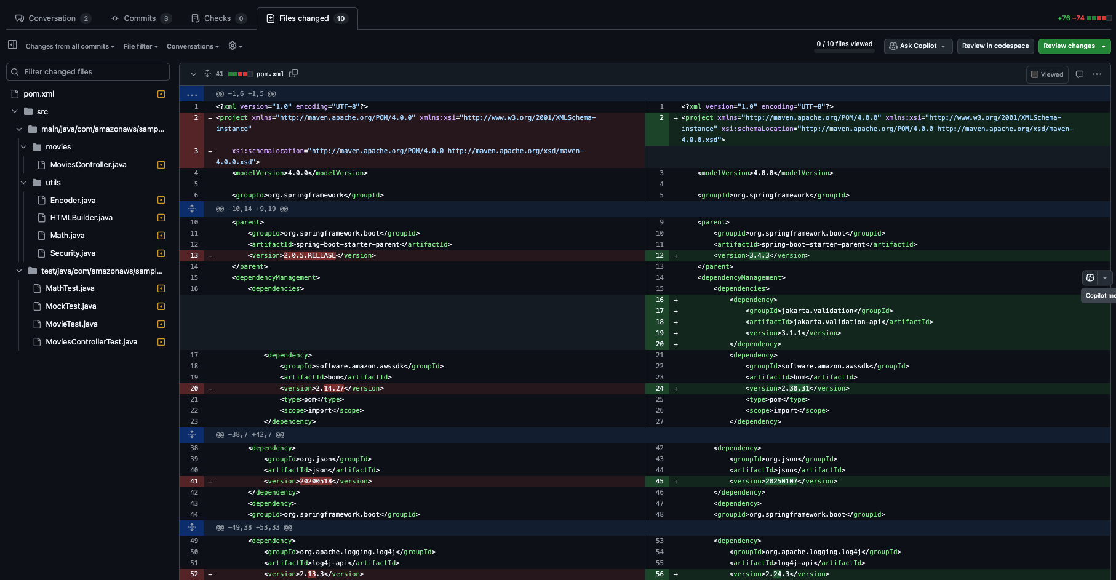Copy the pom.xml file path
The image size is (1116, 580).
[x=293, y=74]
